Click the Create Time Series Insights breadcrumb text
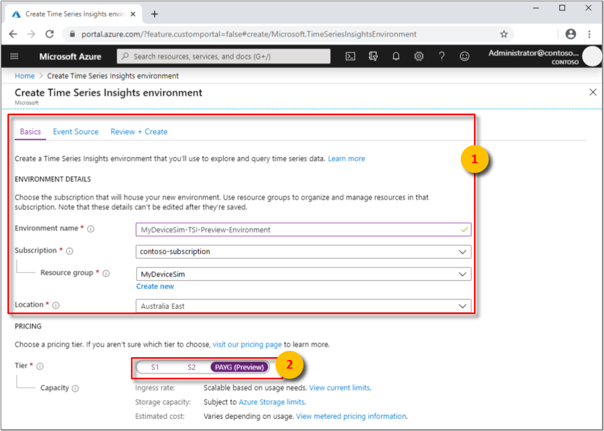The image size is (604, 431). tap(113, 76)
